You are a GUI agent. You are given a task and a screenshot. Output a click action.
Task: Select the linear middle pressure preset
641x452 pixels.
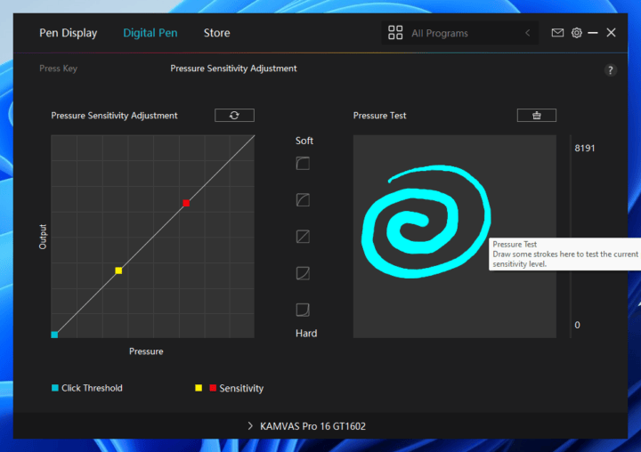click(303, 237)
